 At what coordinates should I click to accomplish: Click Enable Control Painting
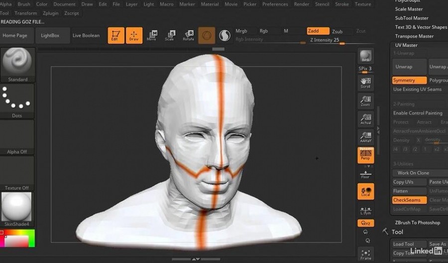click(x=418, y=113)
